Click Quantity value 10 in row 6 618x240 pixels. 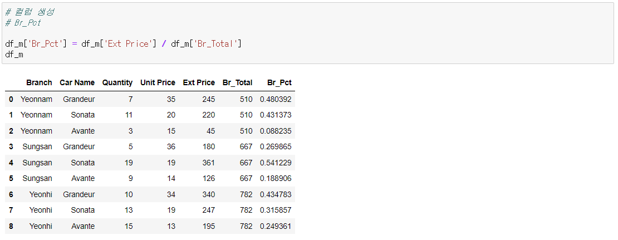point(129,195)
